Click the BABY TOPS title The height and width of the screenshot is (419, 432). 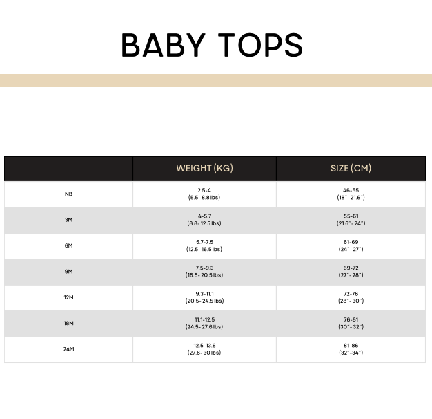point(212,45)
